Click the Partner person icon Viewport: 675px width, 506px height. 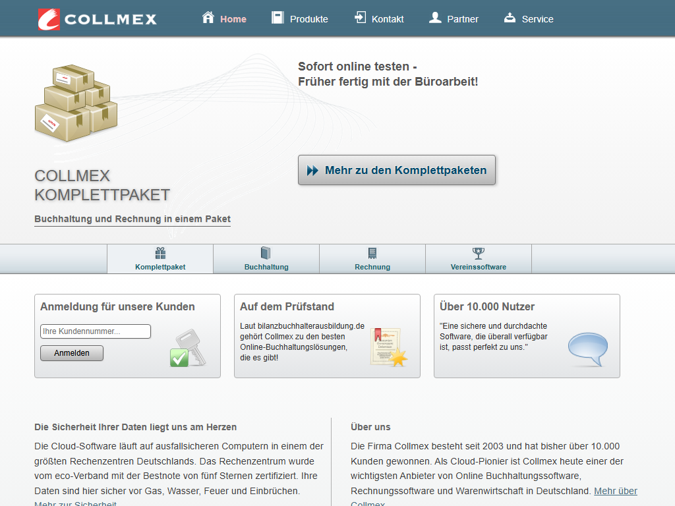[x=435, y=18]
